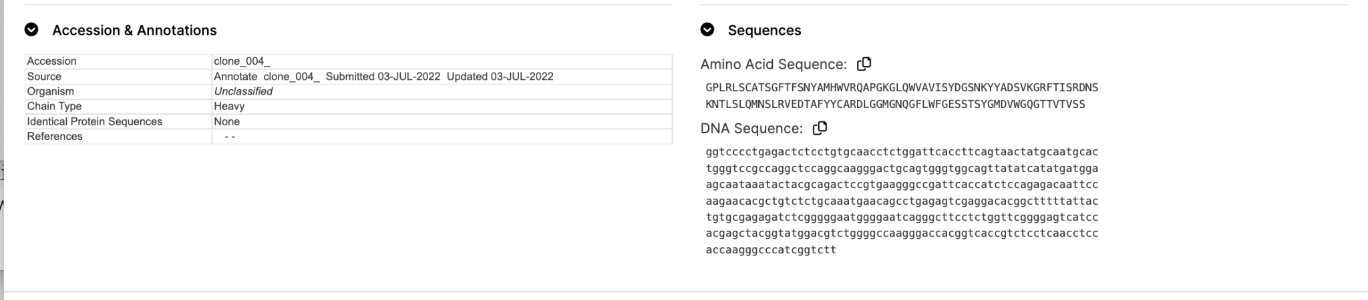Collapse the Sequences section

point(707,30)
